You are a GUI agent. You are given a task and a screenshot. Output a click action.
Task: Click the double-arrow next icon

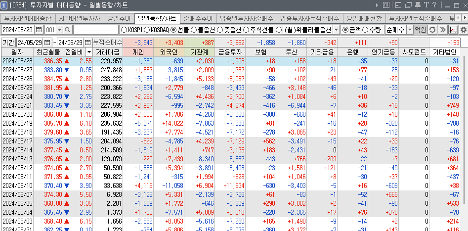pyautogui.click(x=443, y=30)
